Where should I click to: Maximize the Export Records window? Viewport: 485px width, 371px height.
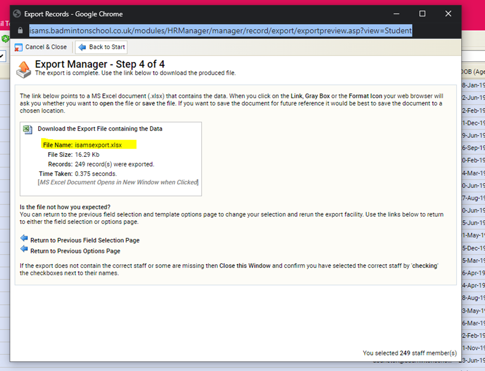(422, 14)
